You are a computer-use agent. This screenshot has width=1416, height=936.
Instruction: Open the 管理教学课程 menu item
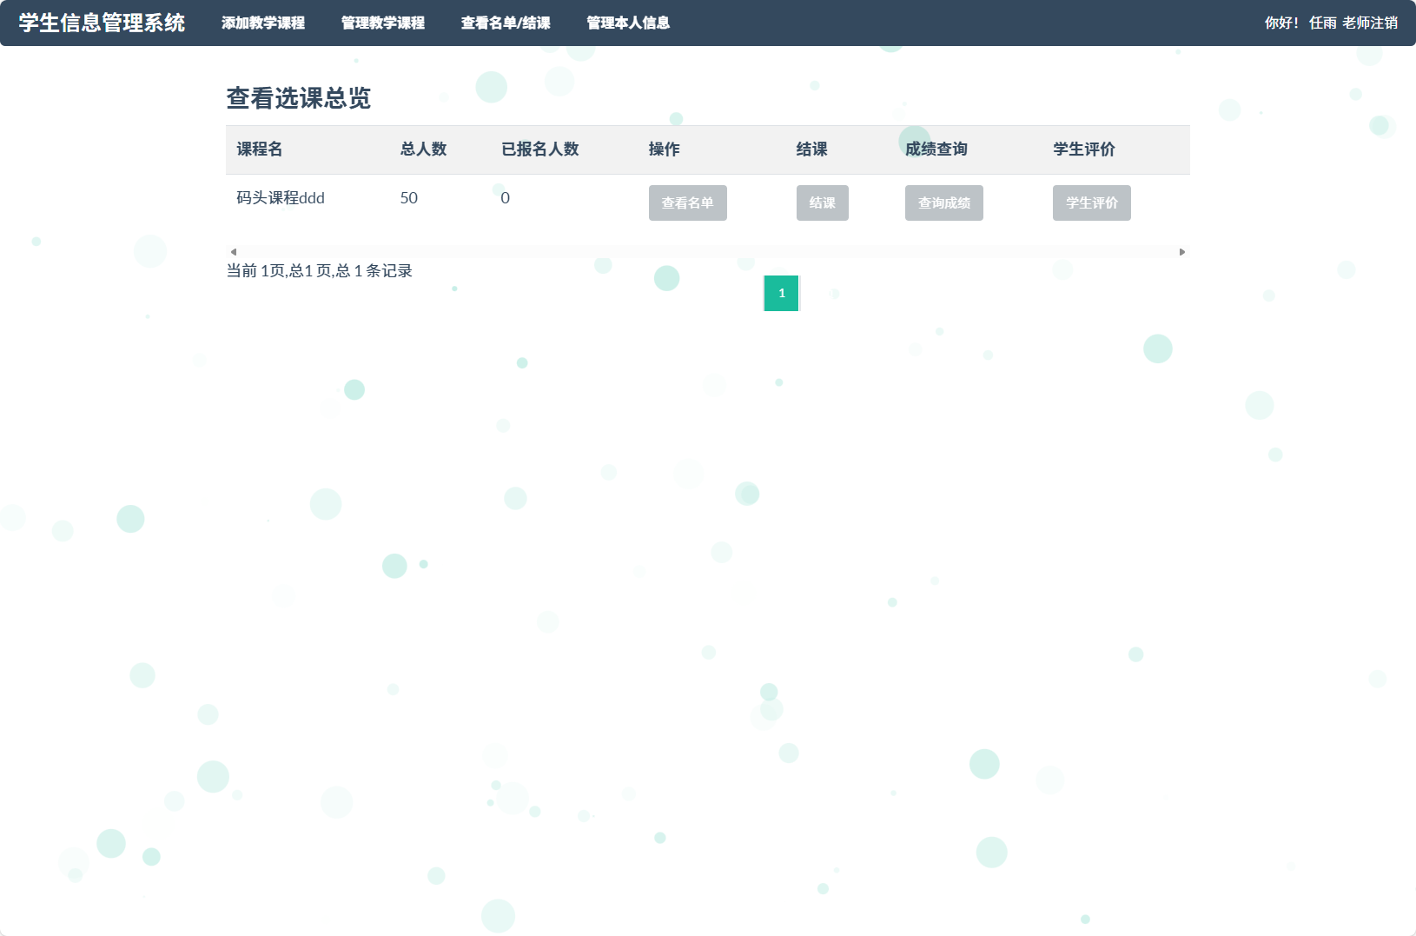coord(382,23)
